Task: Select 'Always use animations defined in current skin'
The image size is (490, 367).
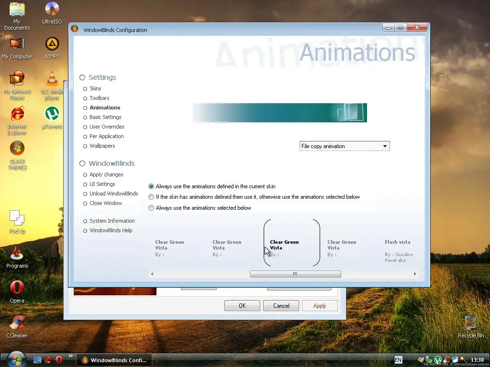Action: [x=212, y=186]
